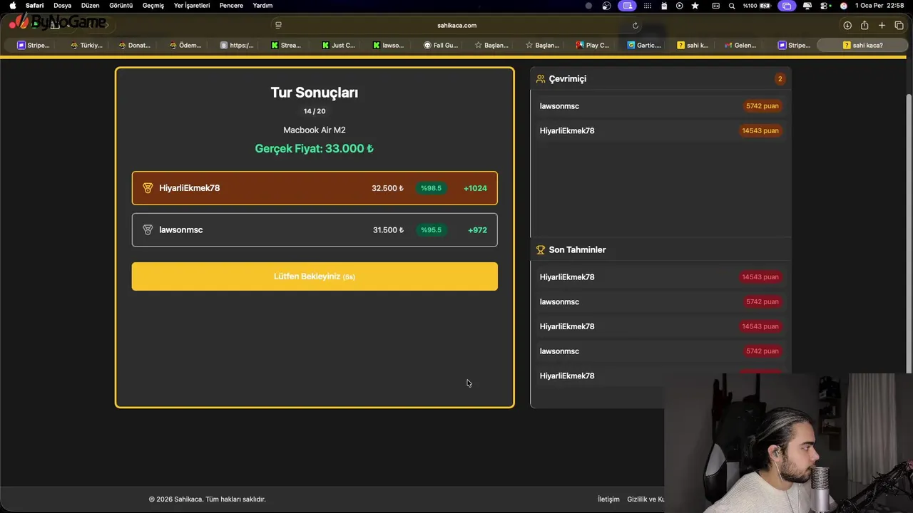Switch to the Fall Gu... tab
The height and width of the screenshot is (513, 913).
(440, 45)
